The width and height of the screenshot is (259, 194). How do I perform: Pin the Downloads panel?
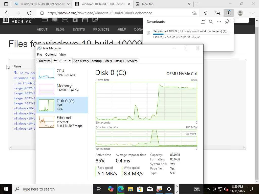pos(227,22)
